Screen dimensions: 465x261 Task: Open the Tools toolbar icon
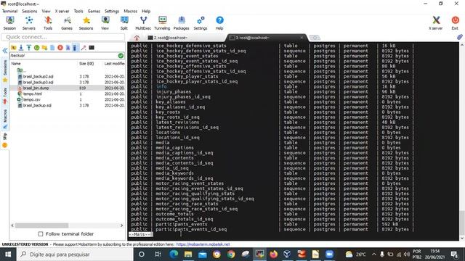point(48,23)
